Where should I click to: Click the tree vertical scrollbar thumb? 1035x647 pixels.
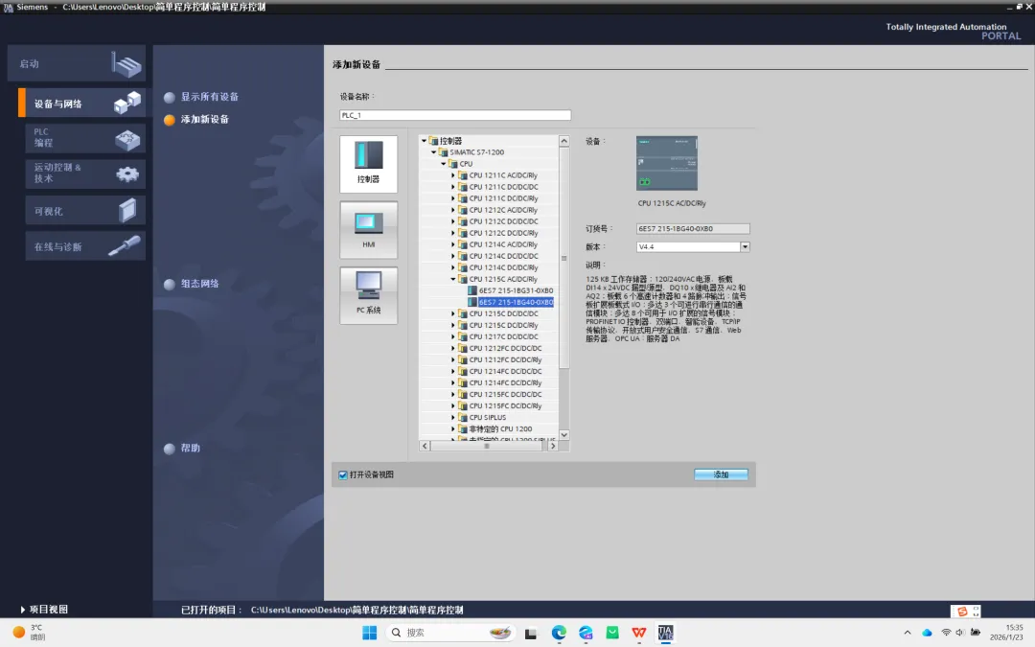tap(563, 258)
